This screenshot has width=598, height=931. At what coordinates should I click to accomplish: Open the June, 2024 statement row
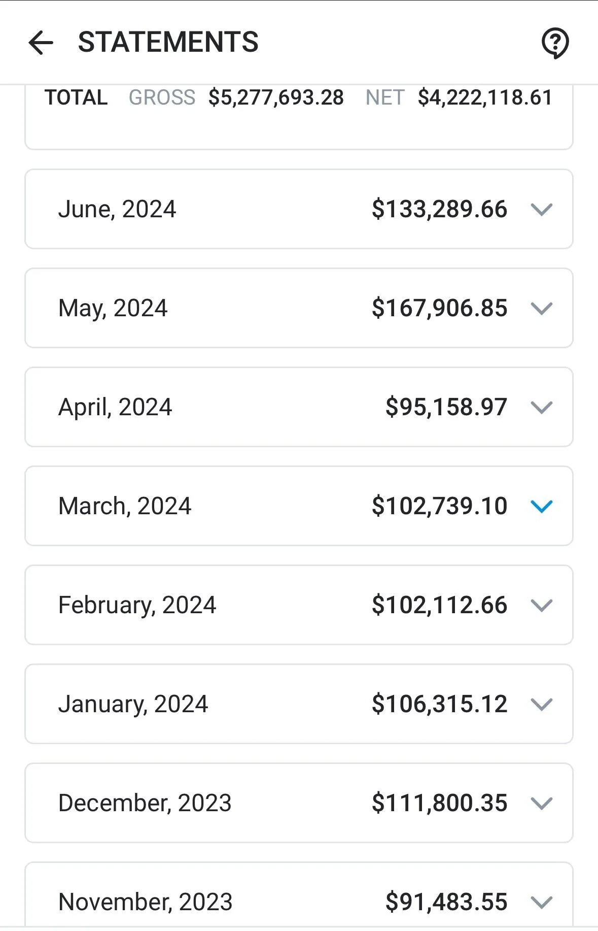pos(299,209)
